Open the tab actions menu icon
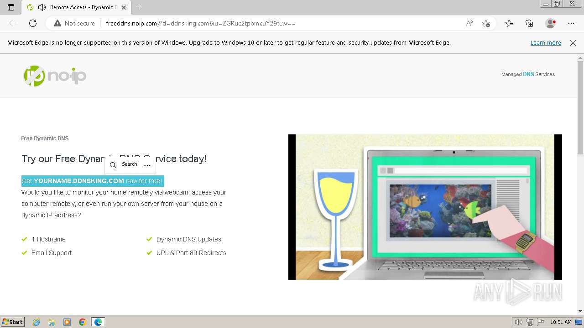 (x=11, y=7)
